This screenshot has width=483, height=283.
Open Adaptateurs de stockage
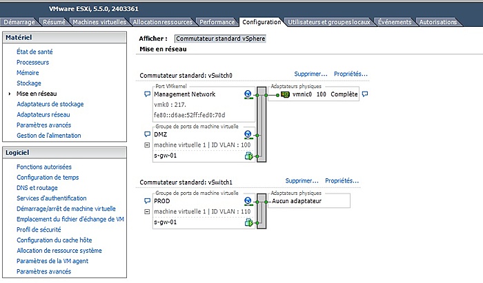50,104
